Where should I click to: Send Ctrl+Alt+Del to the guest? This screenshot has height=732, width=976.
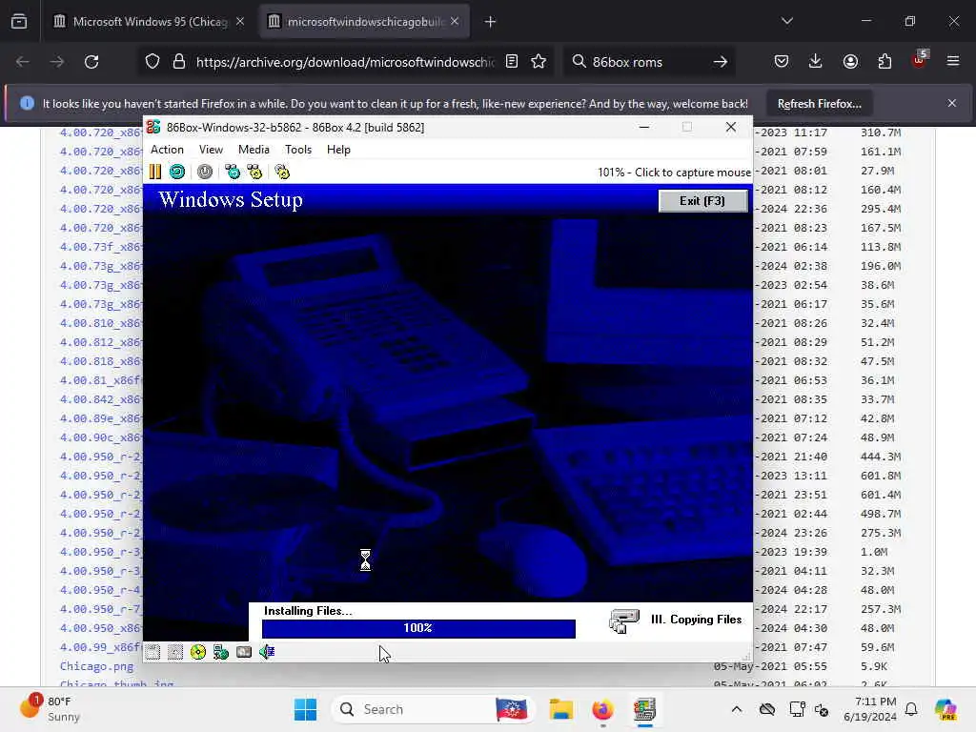click(x=233, y=172)
